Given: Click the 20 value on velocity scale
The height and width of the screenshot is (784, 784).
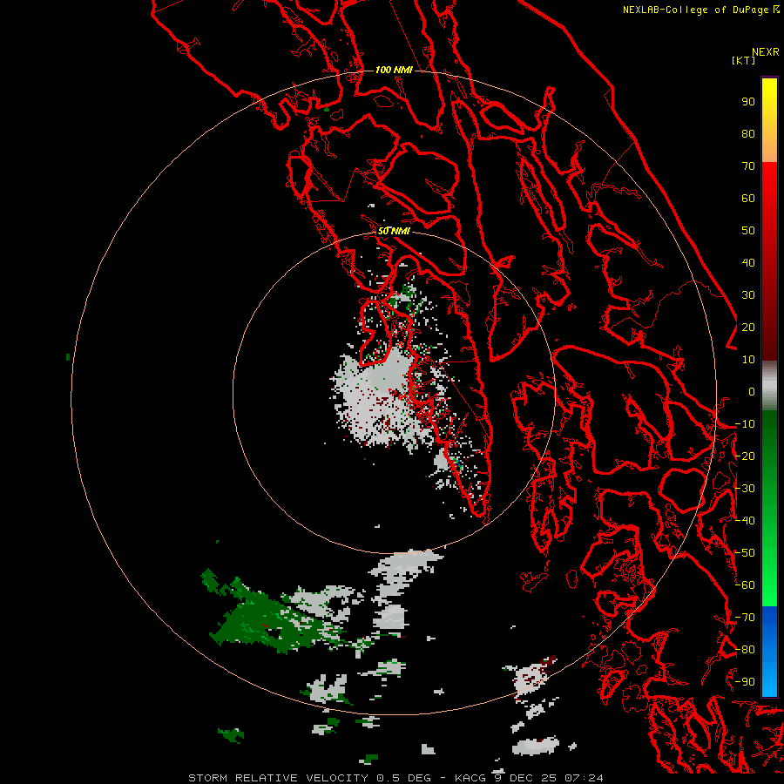Looking at the screenshot, I should [x=748, y=327].
